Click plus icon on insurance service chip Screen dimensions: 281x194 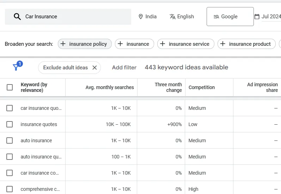coord(163,44)
